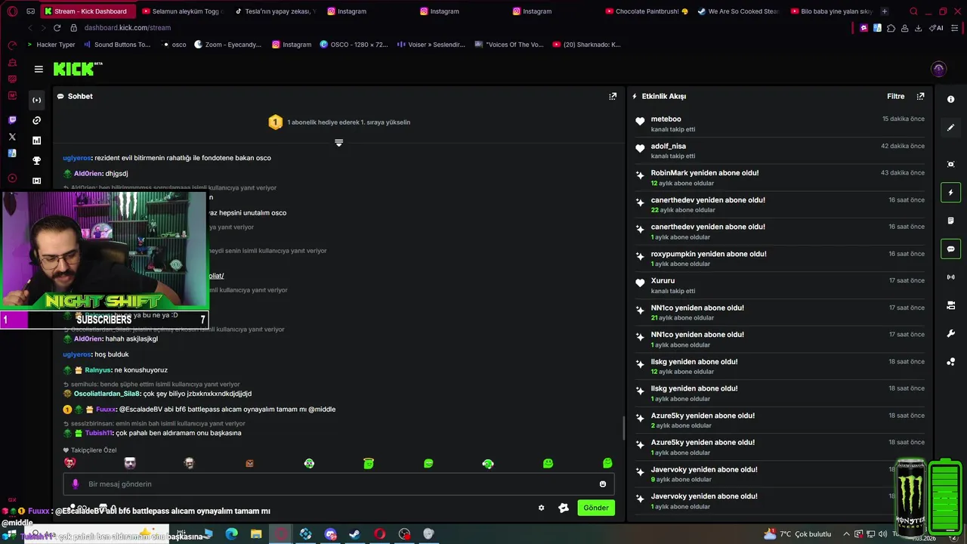Click the notes document icon in sidebar

click(x=950, y=221)
